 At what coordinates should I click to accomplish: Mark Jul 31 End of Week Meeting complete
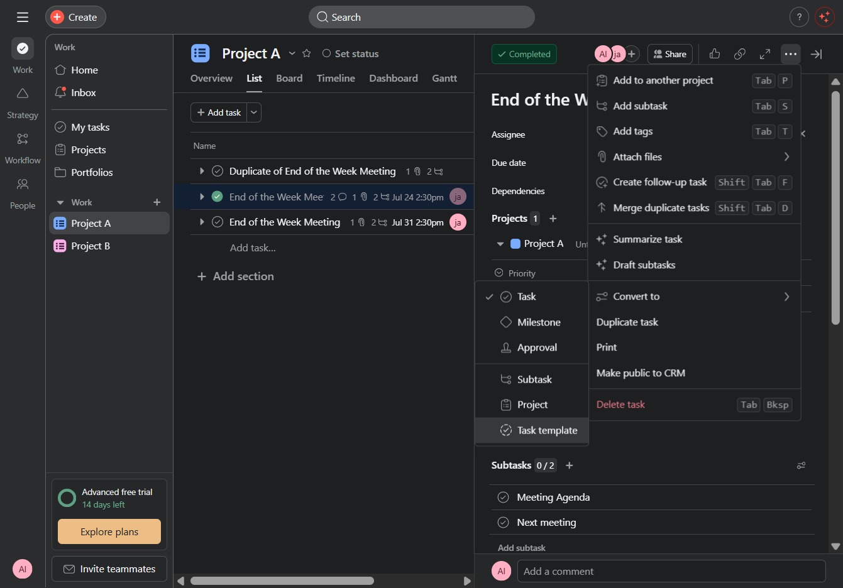pos(218,222)
